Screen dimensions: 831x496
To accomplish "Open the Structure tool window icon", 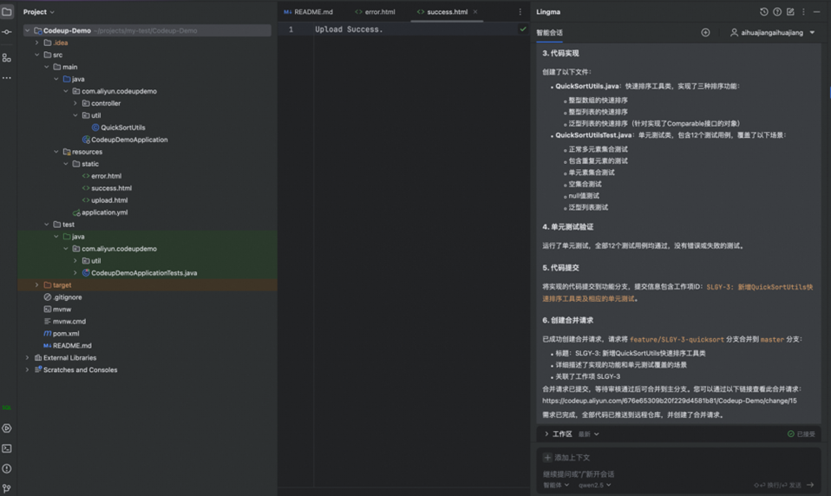I will 7,57.
